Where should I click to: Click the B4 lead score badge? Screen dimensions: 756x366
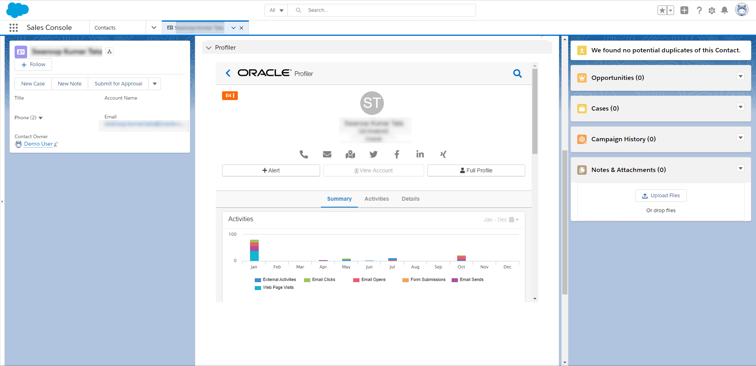coord(230,96)
